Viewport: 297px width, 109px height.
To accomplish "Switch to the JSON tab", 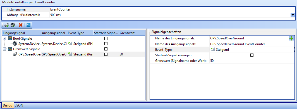I will point(19,105).
